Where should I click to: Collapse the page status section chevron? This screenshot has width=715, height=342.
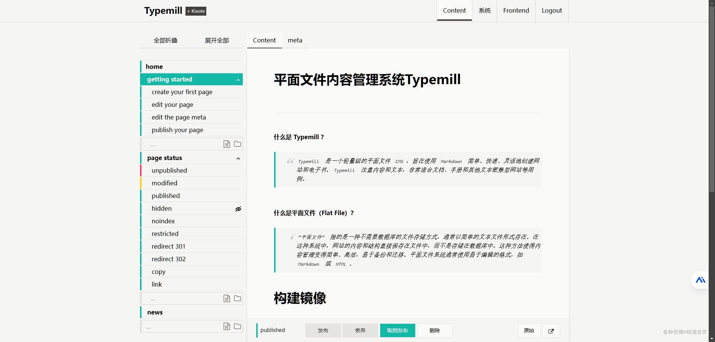(238, 159)
